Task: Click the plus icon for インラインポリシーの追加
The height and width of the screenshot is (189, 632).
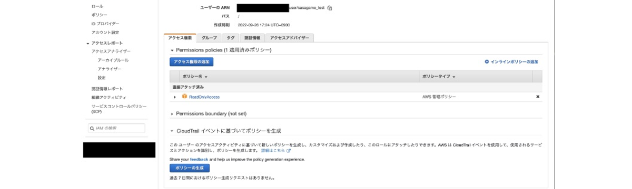Action: (x=487, y=62)
